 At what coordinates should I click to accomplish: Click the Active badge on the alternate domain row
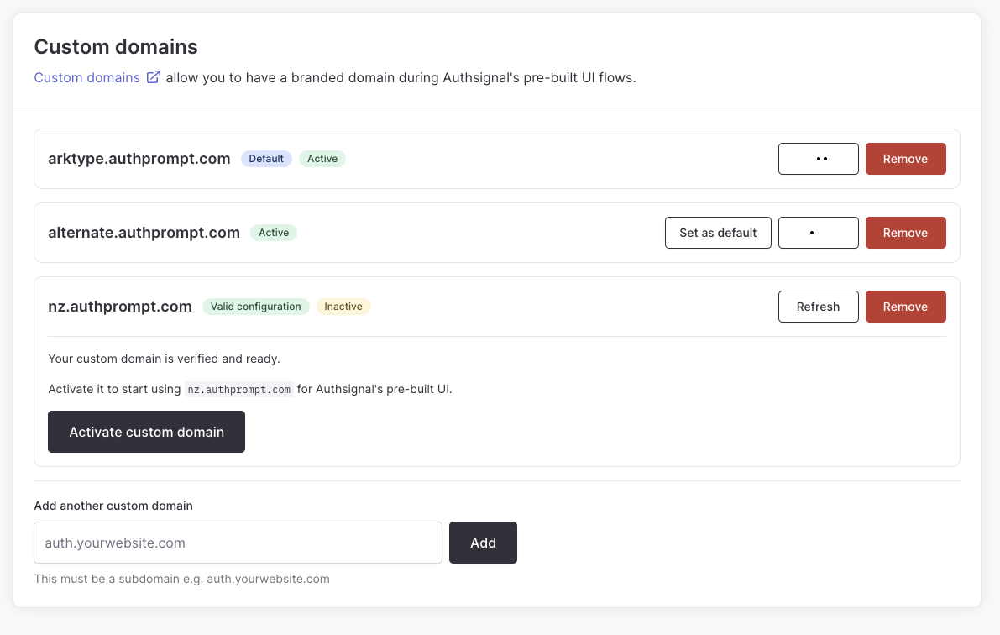(274, 233)
